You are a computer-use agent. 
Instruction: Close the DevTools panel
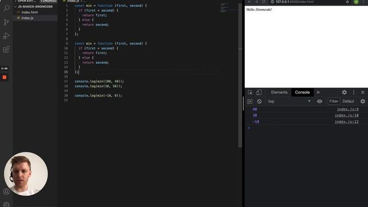(363, 93)
